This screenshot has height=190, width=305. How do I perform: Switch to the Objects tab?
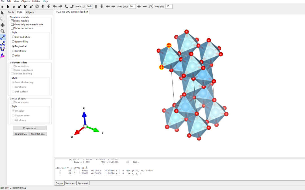[30, 12]
